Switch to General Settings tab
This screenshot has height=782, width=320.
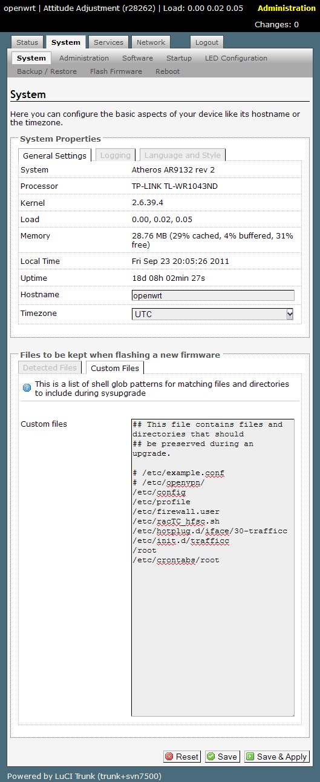54,156
